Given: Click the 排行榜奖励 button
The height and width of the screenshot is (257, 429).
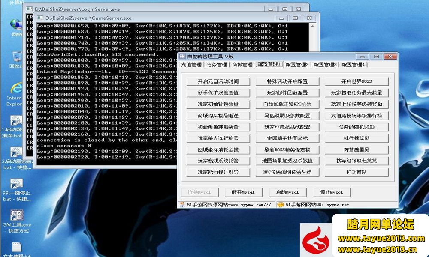Looking at the screenshot, I should (x=356, y=138).
